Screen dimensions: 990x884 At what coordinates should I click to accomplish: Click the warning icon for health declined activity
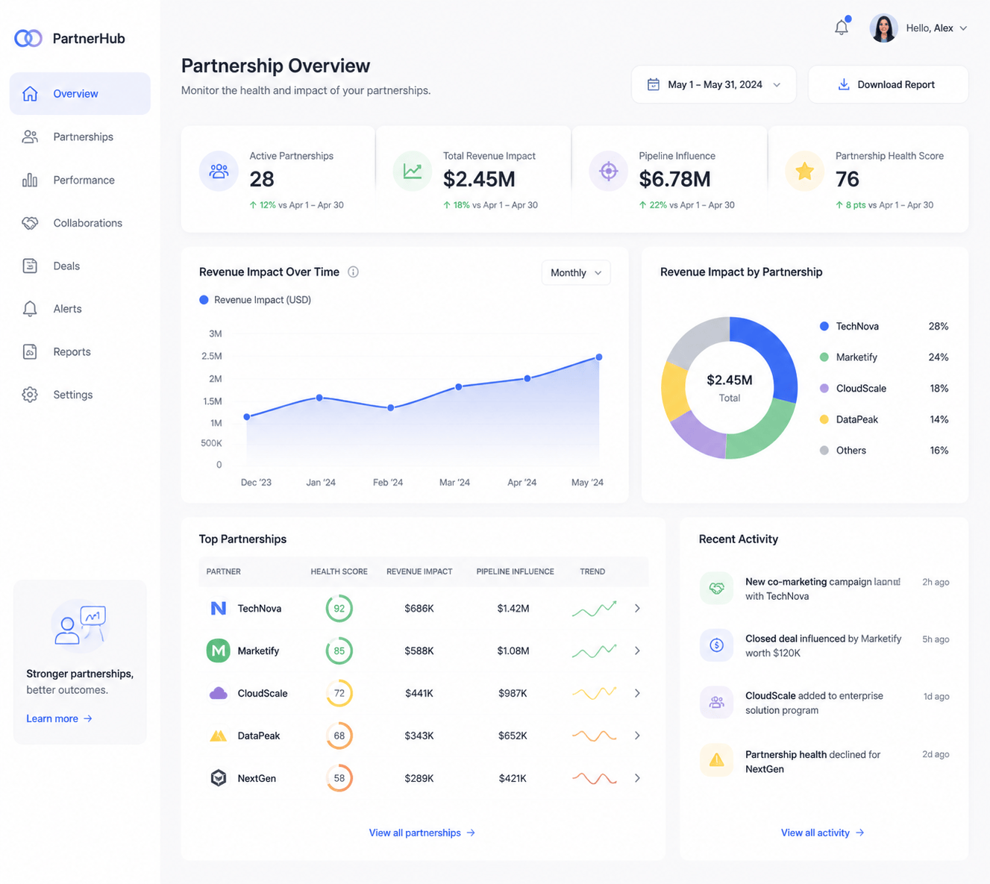point(716,760)
